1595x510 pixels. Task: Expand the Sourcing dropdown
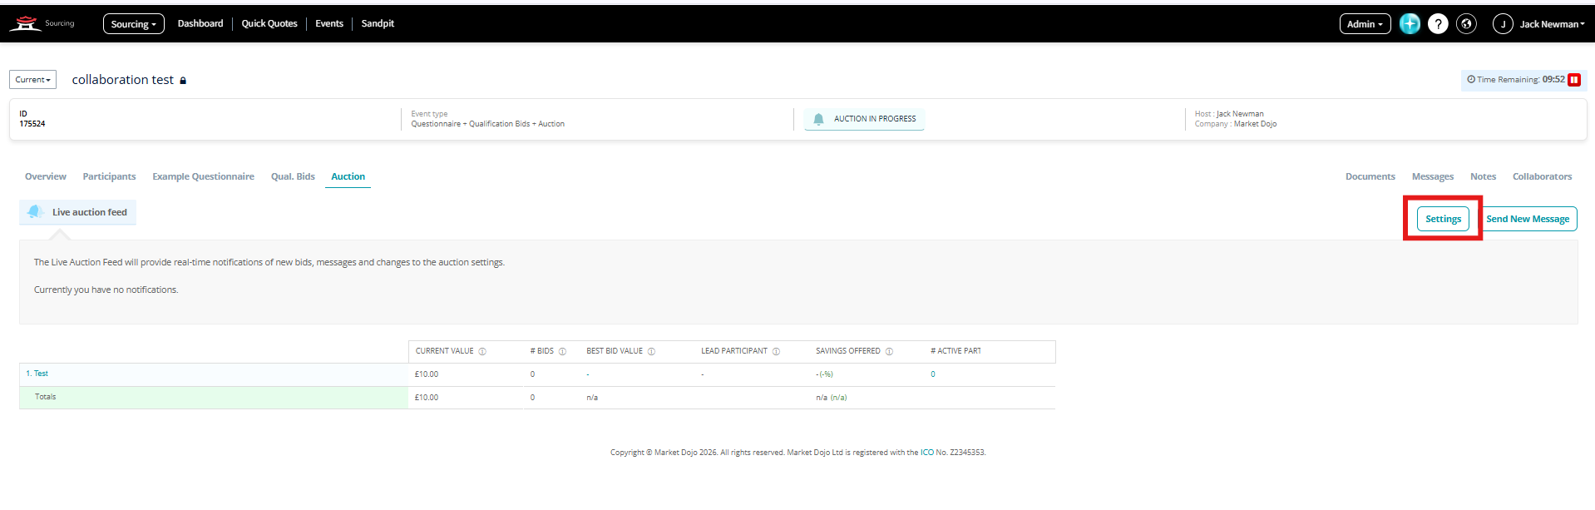pyautogui.click(x=133, y=24)
